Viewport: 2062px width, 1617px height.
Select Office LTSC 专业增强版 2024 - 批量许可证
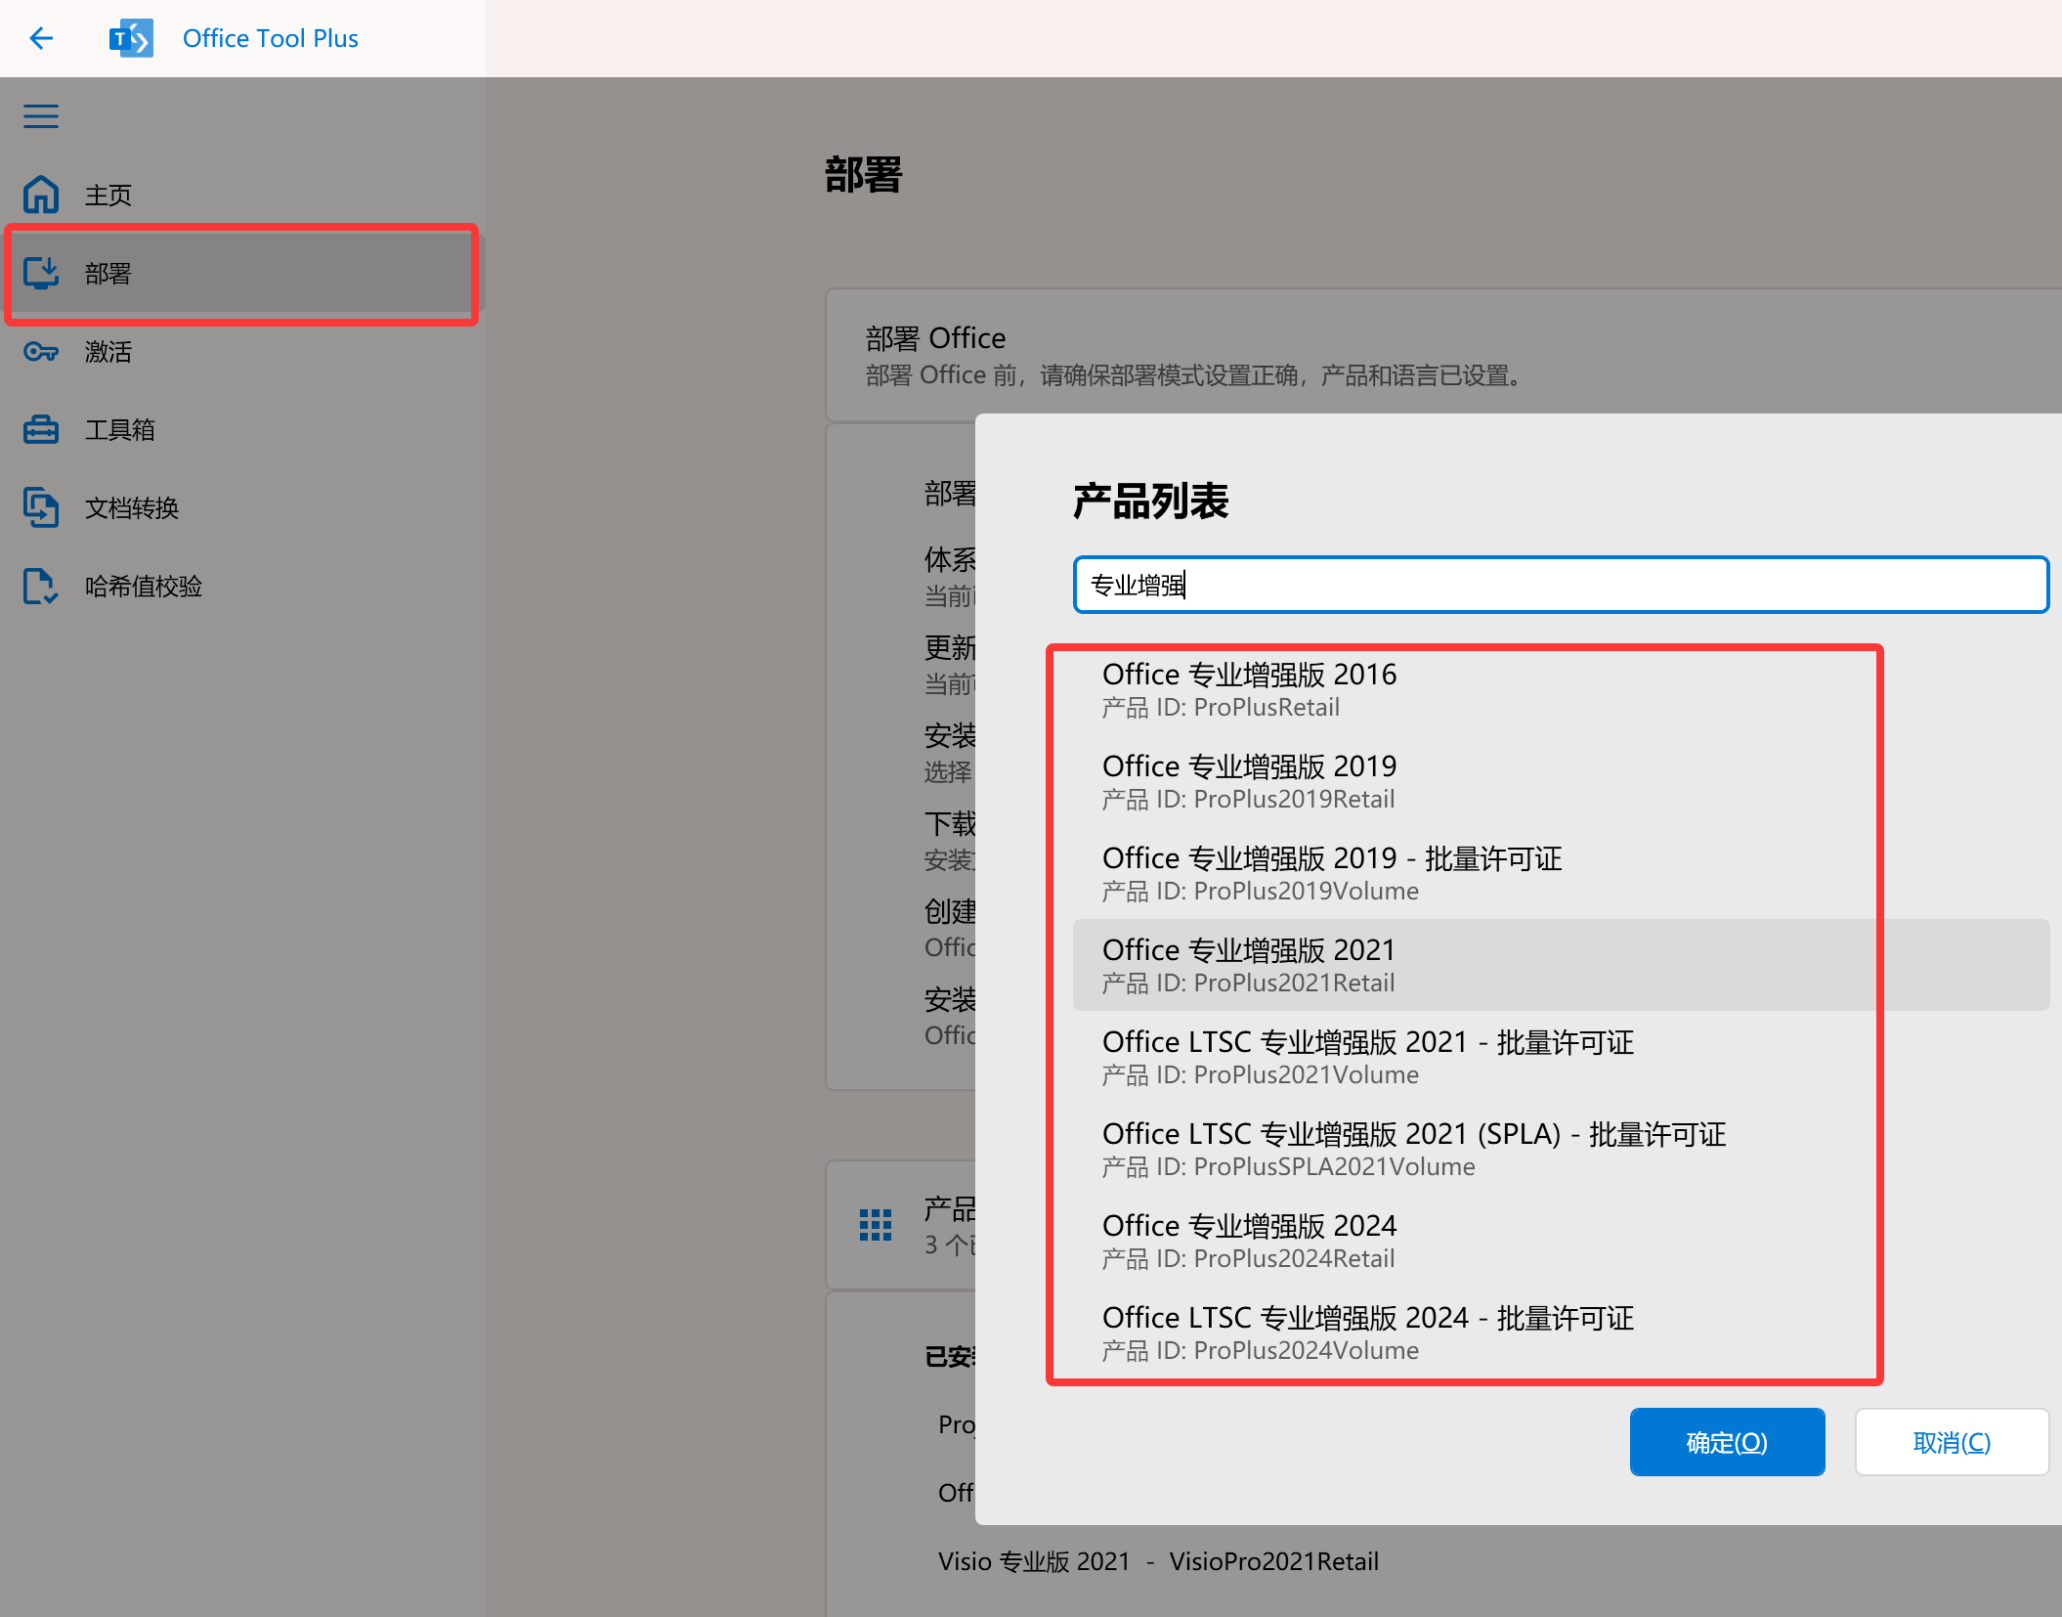coord(1561,1333)
